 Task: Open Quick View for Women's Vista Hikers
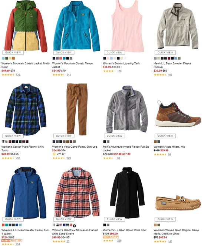(165, 136)
